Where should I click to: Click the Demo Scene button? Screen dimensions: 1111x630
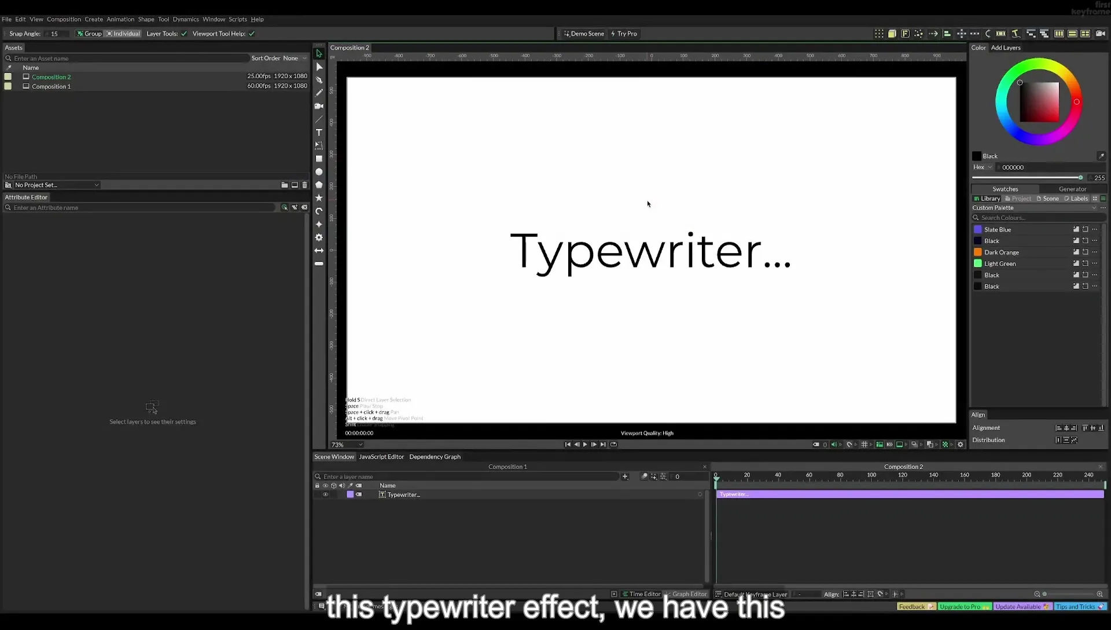(584, 34)
